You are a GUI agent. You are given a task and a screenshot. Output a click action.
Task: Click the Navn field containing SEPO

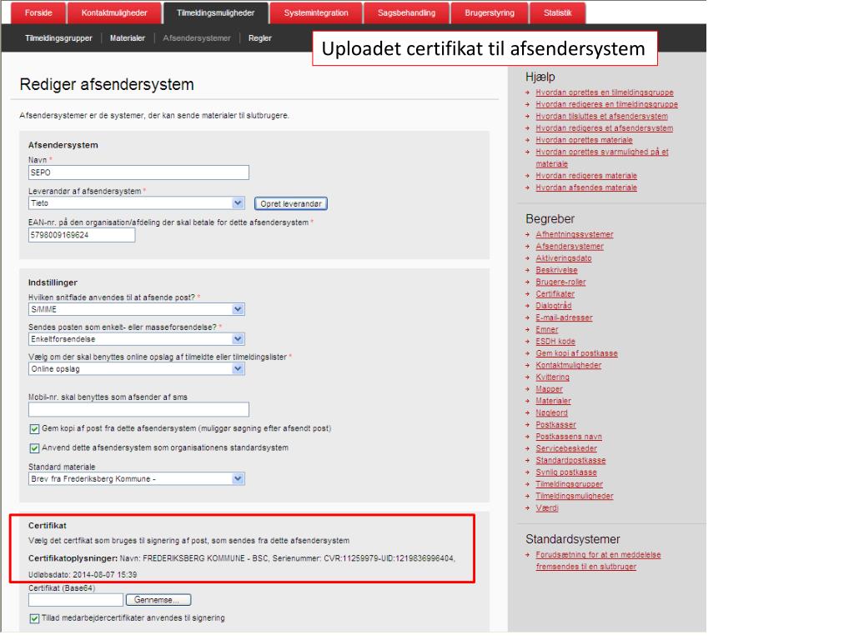point(139,172)
